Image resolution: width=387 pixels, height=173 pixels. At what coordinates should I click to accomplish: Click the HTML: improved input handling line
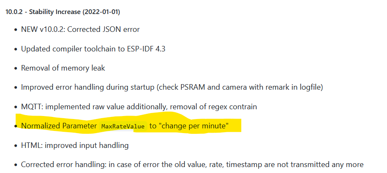pos(75,145)
